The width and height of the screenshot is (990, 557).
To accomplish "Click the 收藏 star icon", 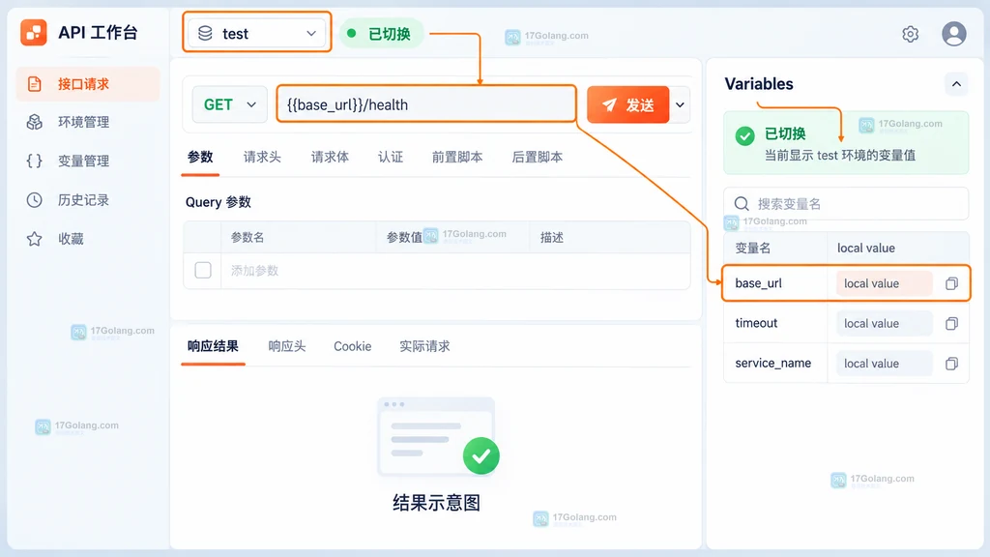I will click(x=35, y=239).
